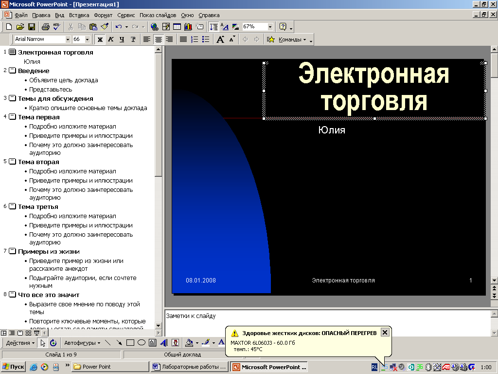Open the 67% zoom dropdown

tap(270, 27)
